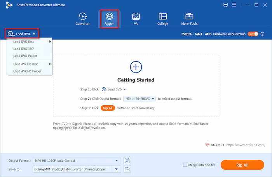Open the Converter tab

[x=82, y=19]
